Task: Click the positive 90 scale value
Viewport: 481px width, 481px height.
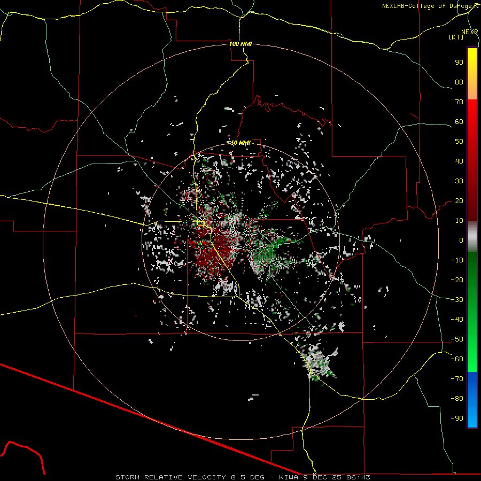Action: 459,63
